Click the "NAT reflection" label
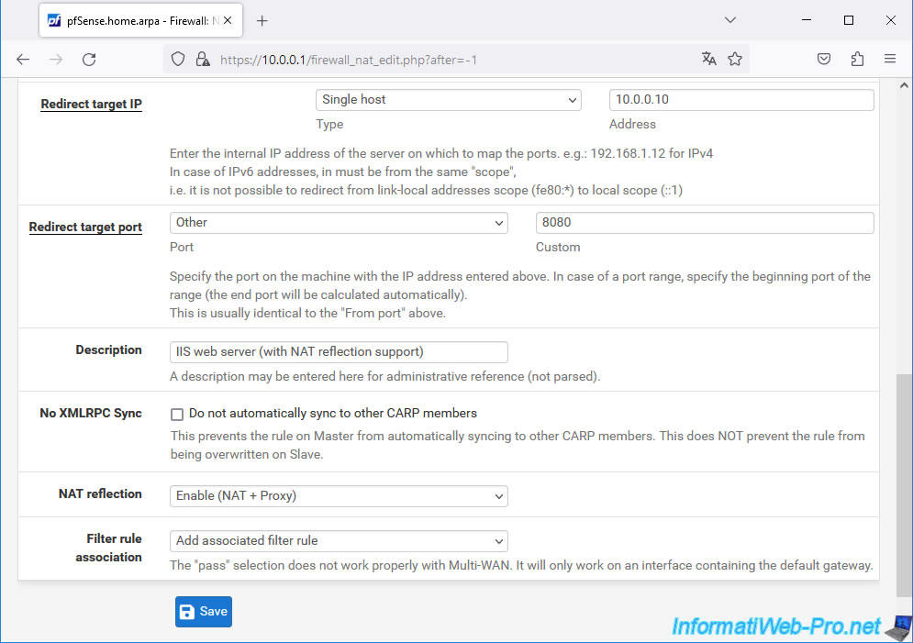This screenshot has height=643, width=913. click(x=100, y=493)
